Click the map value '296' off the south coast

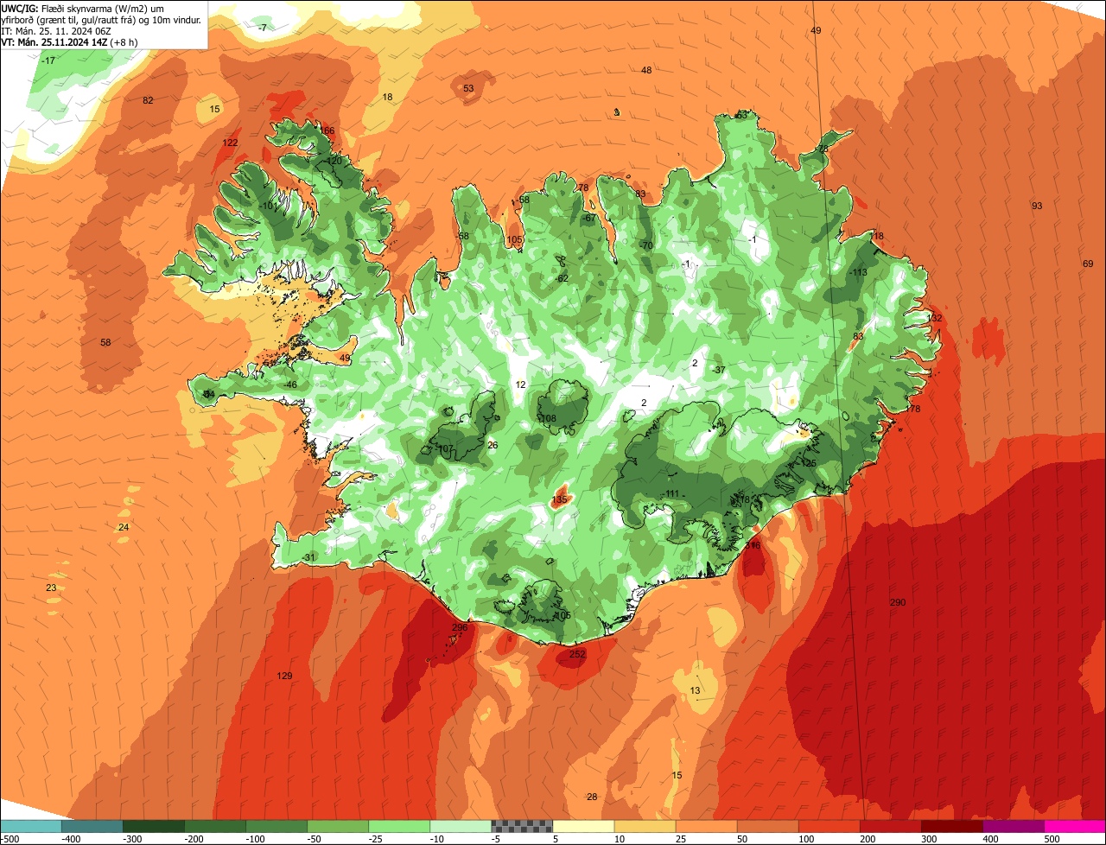[460, 627]
